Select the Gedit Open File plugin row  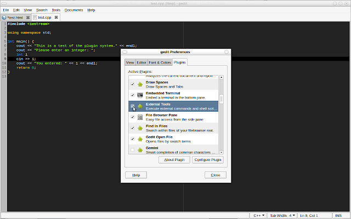(173, 139)
